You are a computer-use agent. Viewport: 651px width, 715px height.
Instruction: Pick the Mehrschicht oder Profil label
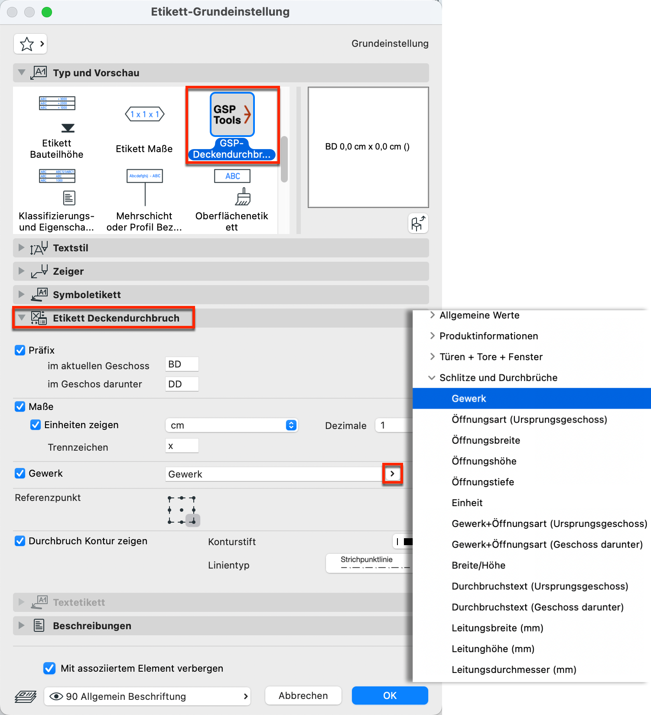point(144,200)
